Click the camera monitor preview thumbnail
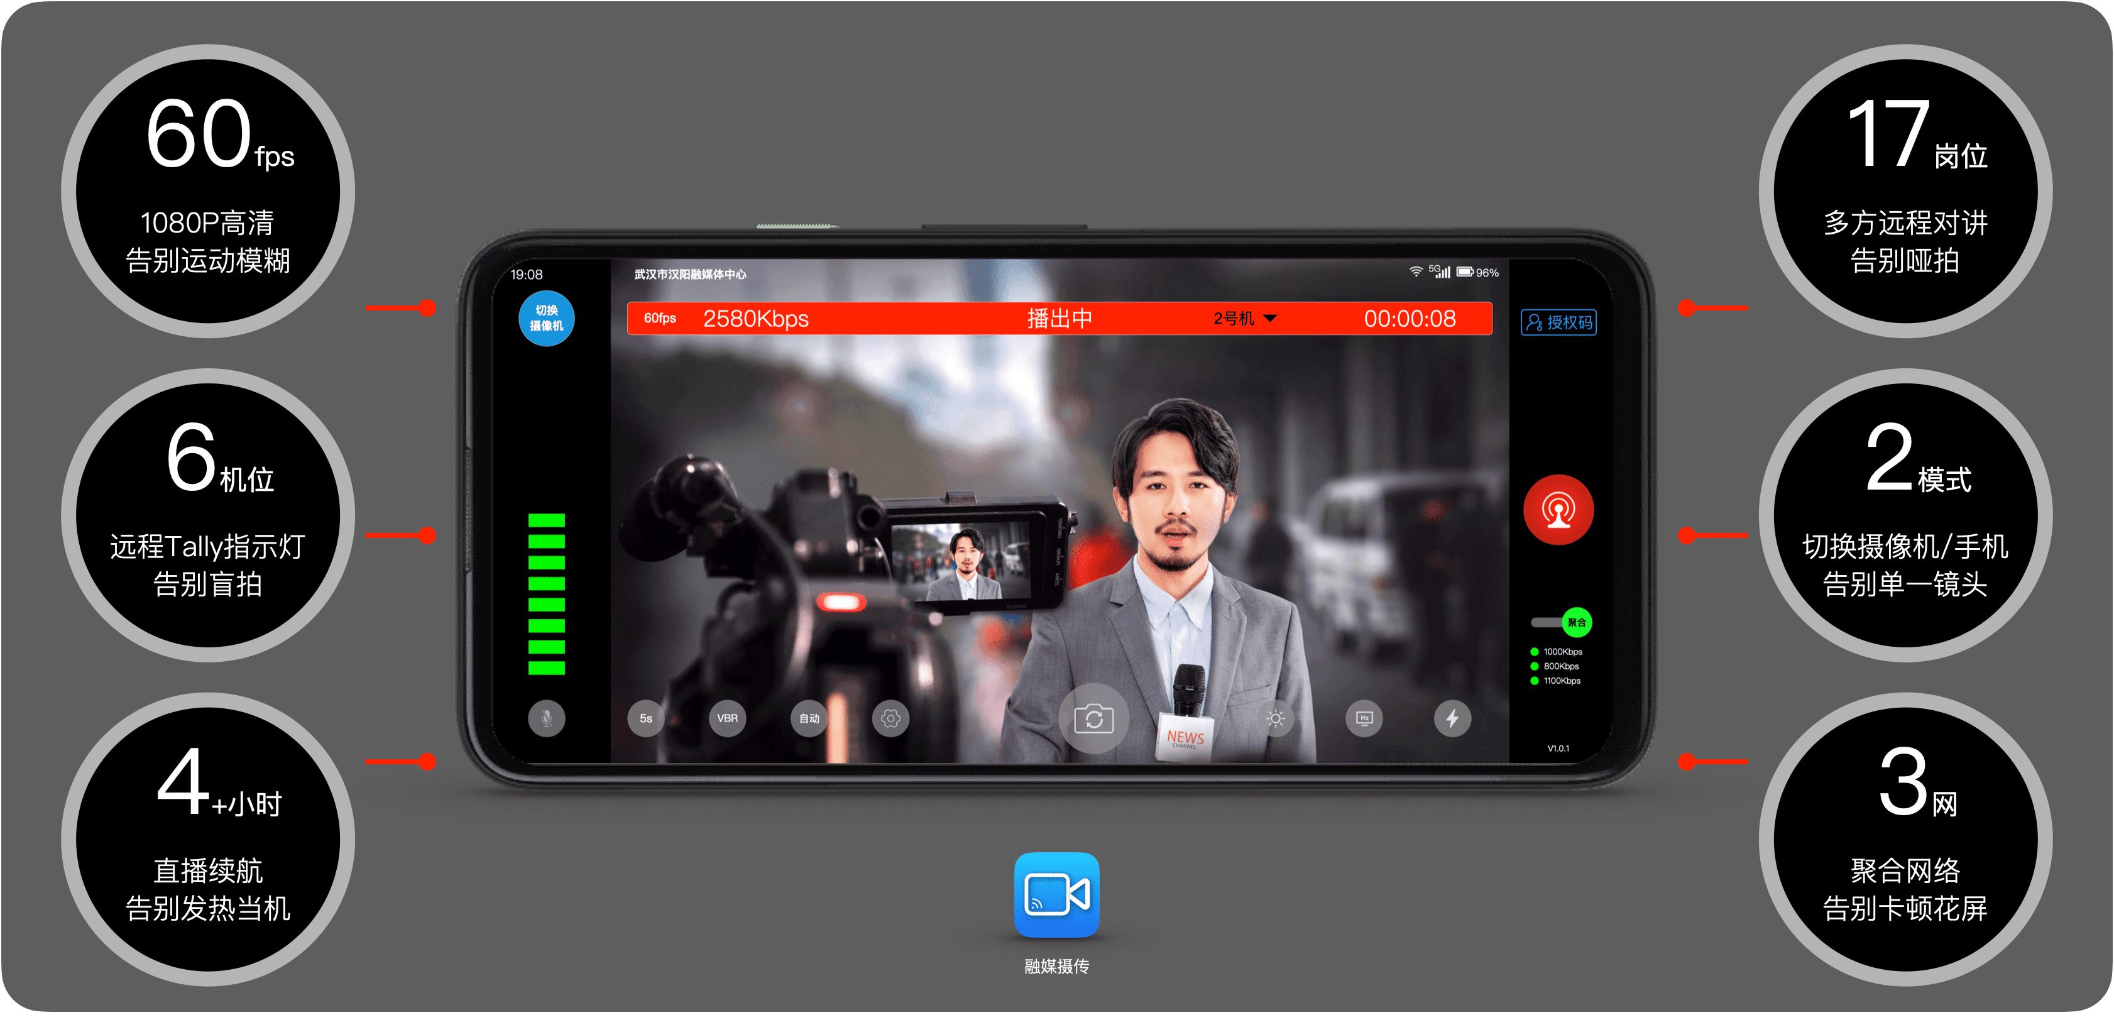 [960, 563]
